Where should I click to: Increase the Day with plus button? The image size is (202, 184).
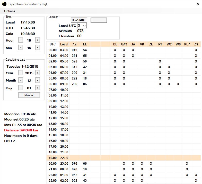[x=38, y=88]
